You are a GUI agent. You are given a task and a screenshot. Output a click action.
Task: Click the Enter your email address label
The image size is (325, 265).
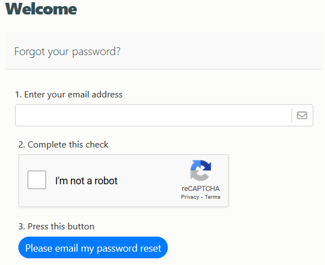point(69,95)
